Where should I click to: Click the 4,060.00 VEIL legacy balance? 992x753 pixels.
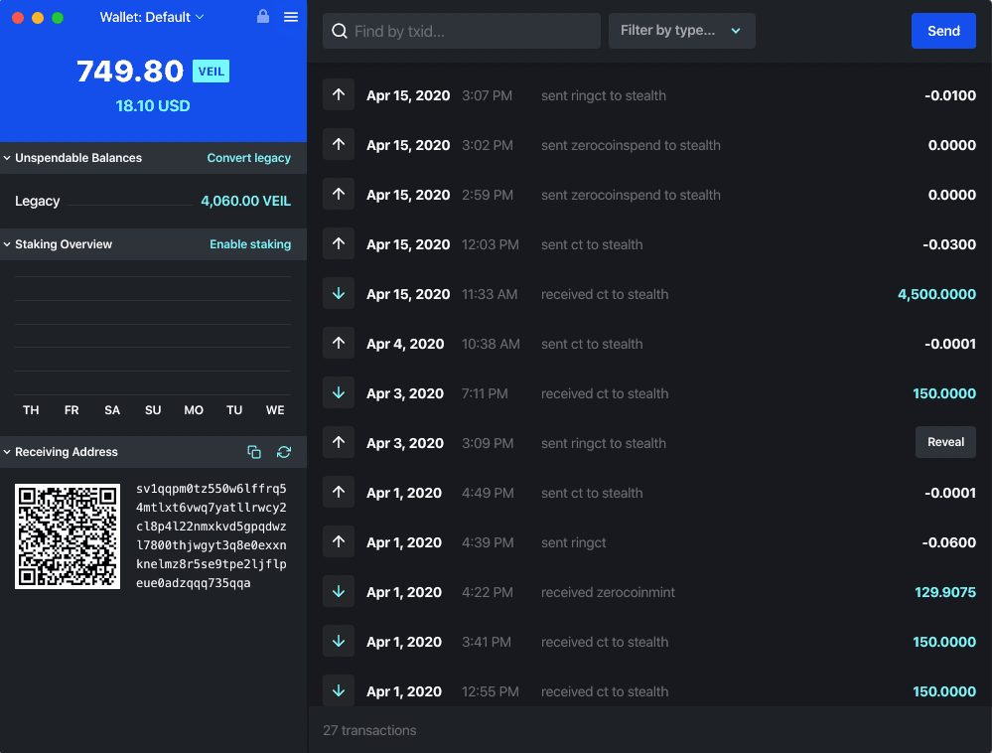click(246, 201)
